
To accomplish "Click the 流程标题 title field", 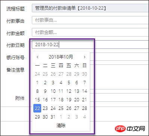I will point(90,8).
